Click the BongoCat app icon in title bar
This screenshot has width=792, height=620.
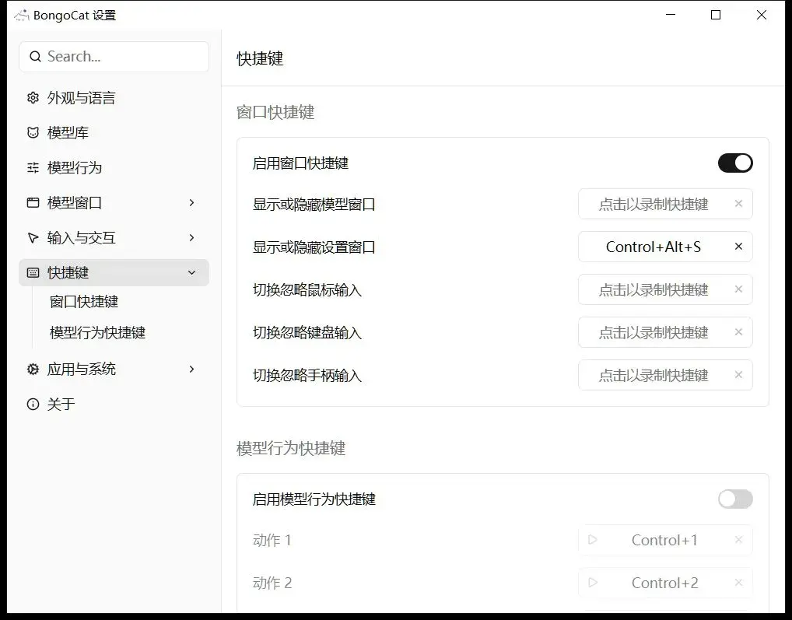click(x=22, y=15)
